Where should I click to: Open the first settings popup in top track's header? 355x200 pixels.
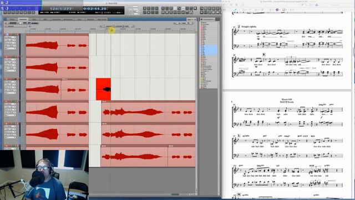(x=10, y=37)
